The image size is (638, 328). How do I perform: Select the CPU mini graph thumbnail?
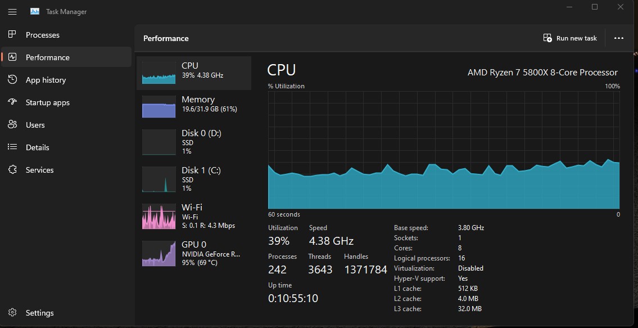[x=159, y=73]
